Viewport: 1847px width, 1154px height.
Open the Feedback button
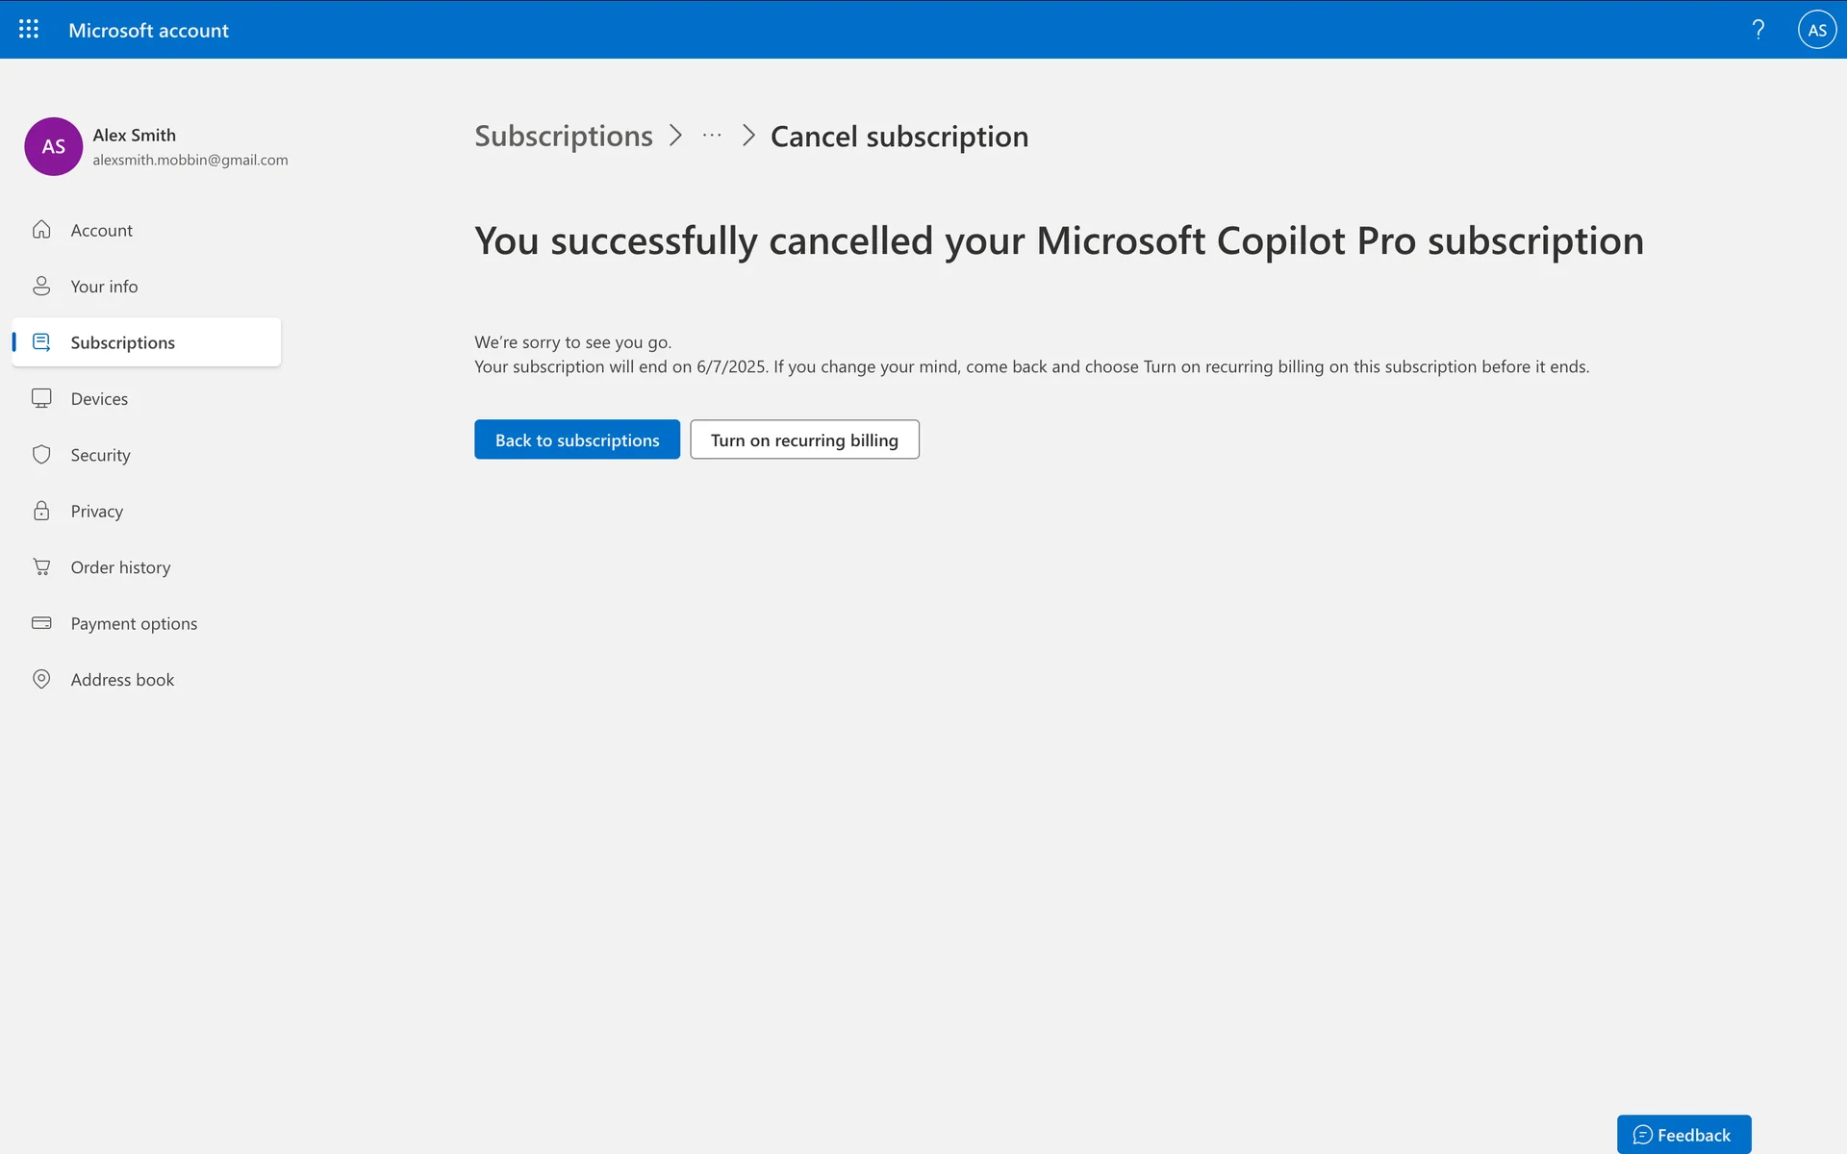pyautogui.click(x=1683, y=1135)
